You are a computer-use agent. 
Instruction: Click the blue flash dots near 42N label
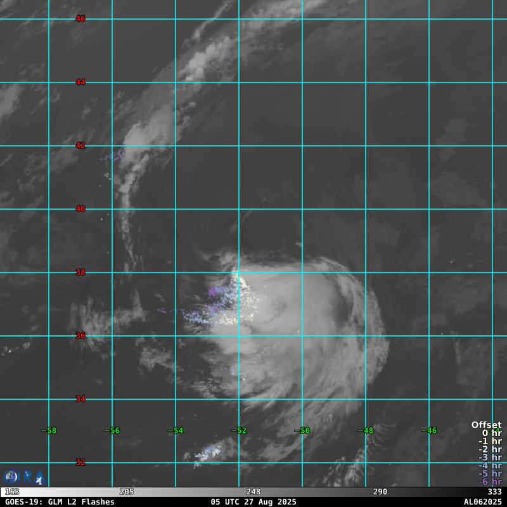(x=114, y=155)
